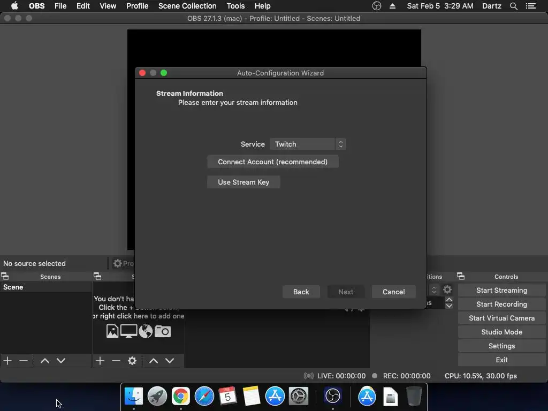
Task: Open Launchpad rocket icon in Dock
Action: click(157, 397)
